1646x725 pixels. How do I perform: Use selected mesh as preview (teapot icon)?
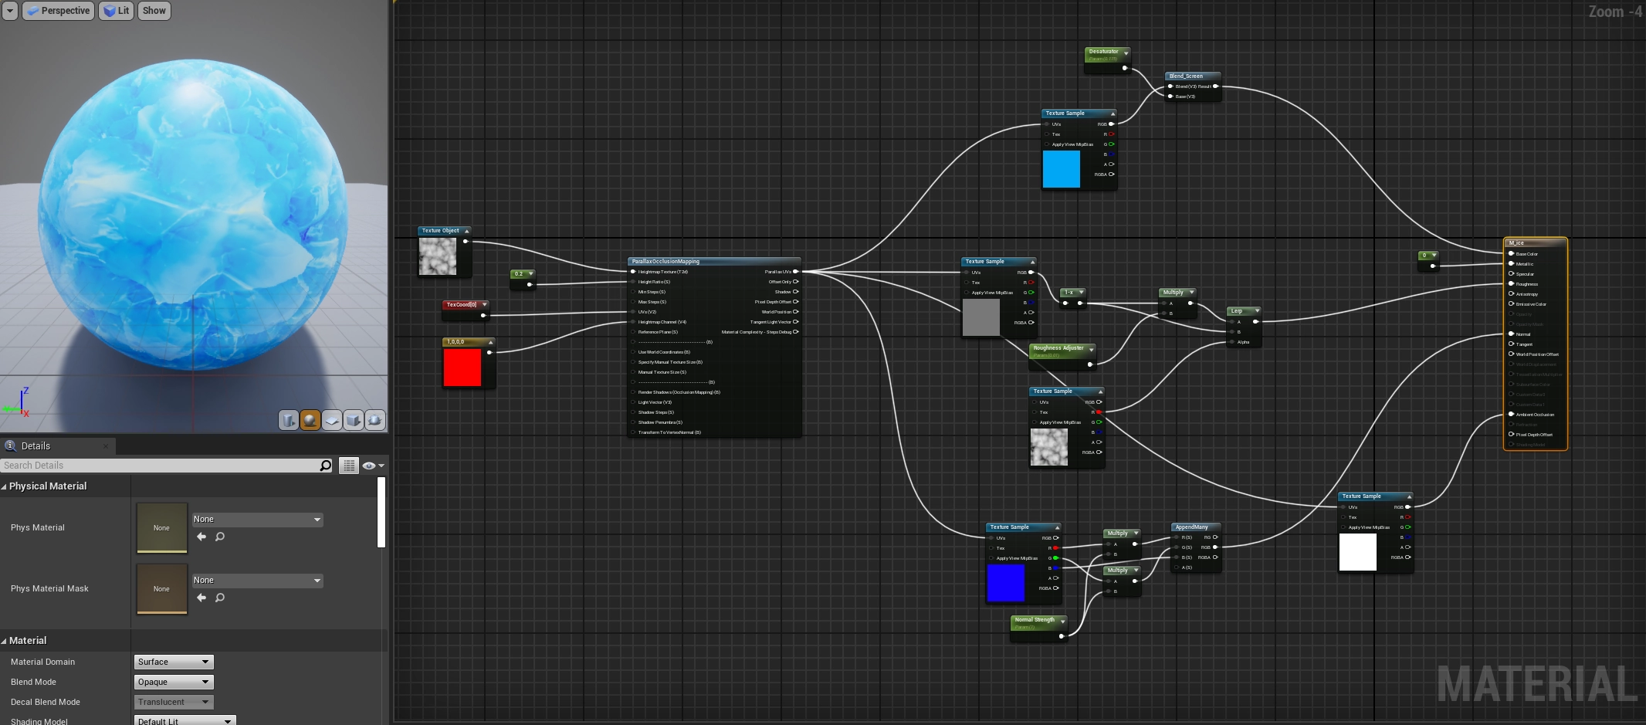(x=375, y=420)
